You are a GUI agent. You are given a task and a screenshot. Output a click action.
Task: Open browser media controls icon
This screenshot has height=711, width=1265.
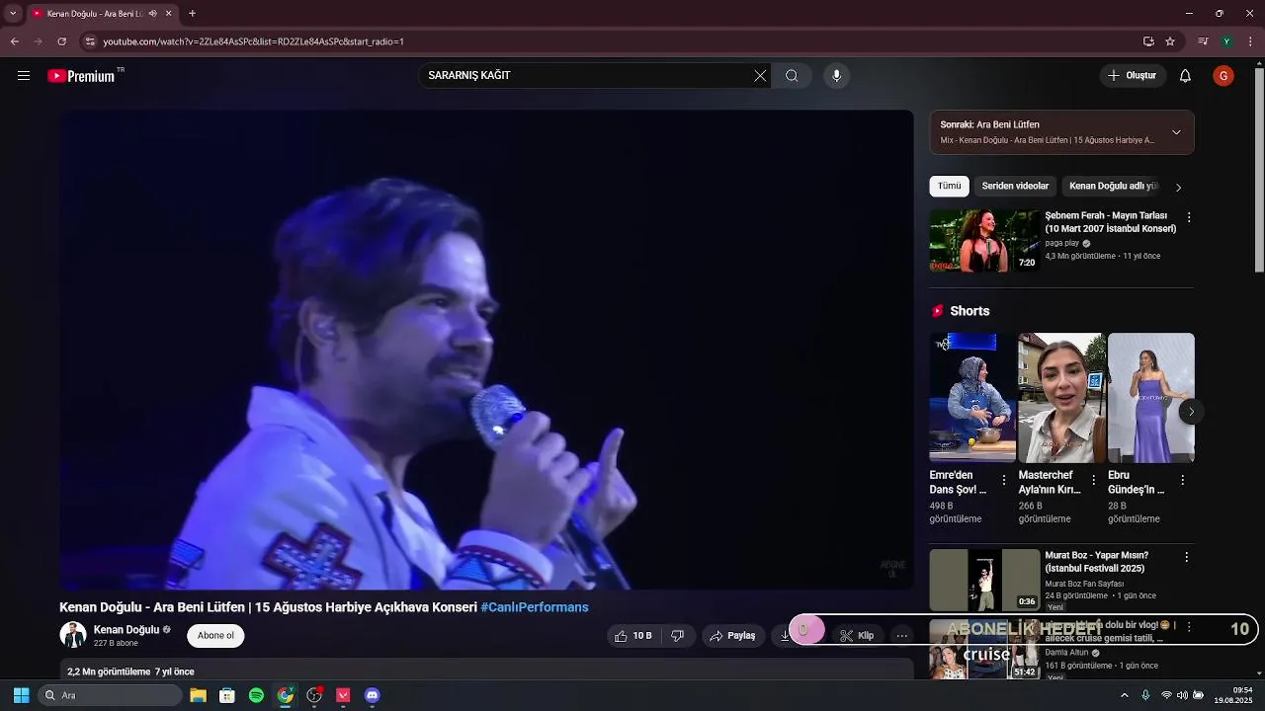1203,41
